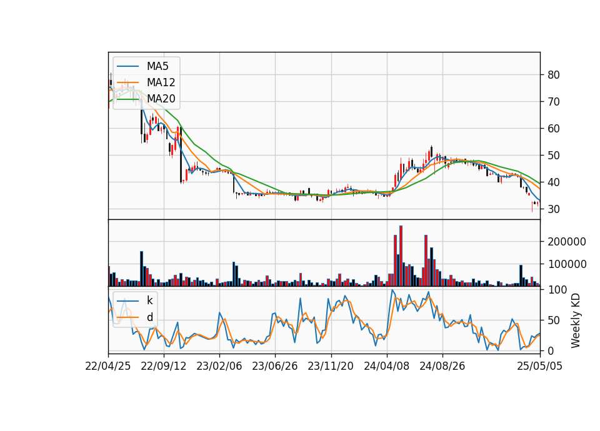Viewport: 600px width, 431px height.
Task: Click the k legend entry
Action: (149, 300)
